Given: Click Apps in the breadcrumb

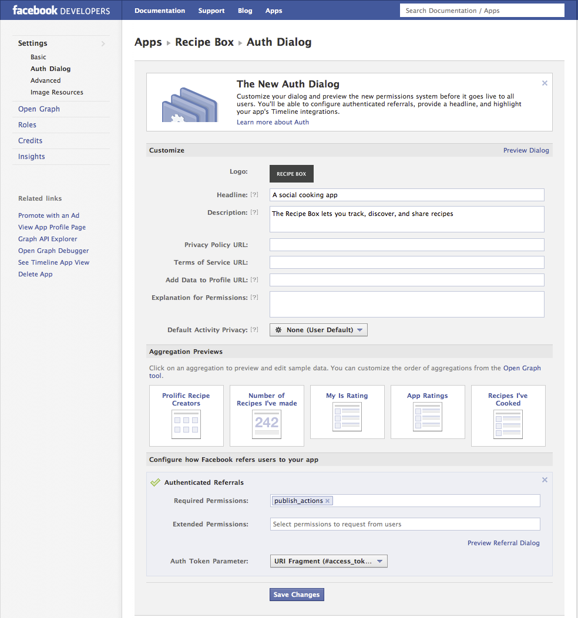Looking at the screenshot, I should pos(148,42).
